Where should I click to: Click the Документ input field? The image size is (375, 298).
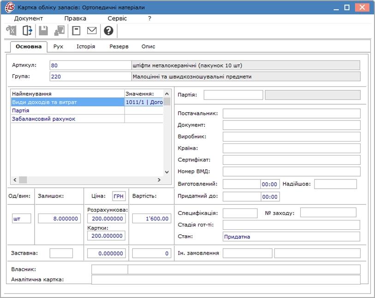point(292,125)
